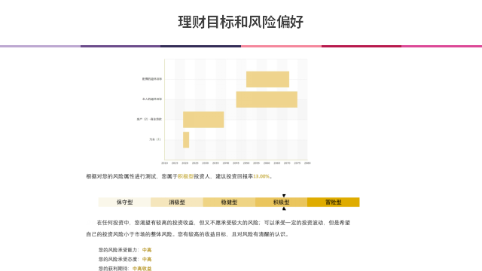Screen dimensions: 482x271
Task: Select the 稳健型 risk segment
Action: coord(229,202)
